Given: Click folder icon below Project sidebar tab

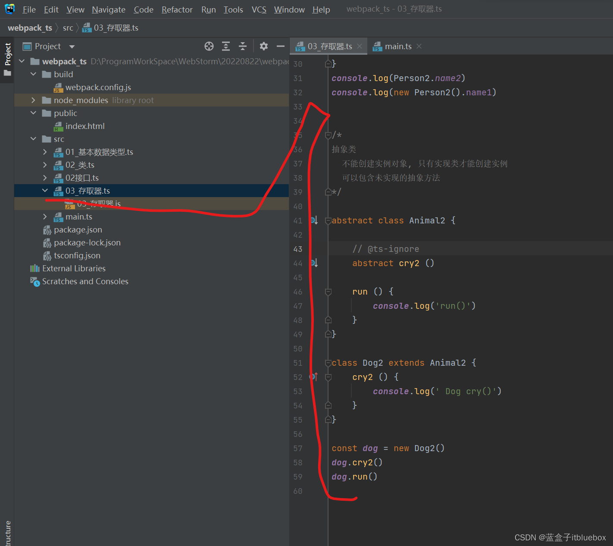Looking at the screenshot, I should tap(7, 73).
